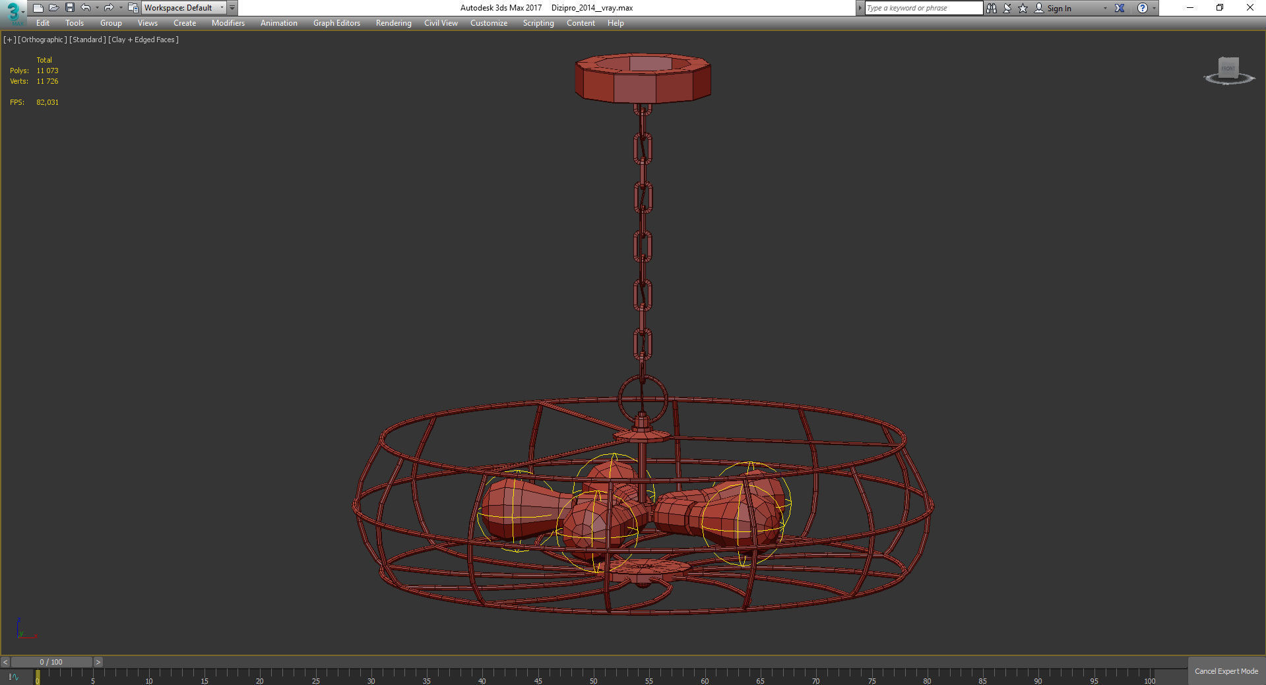Click the Dizipro_2014__vray.max file title
1266x685 pixels.
point(592,8)
